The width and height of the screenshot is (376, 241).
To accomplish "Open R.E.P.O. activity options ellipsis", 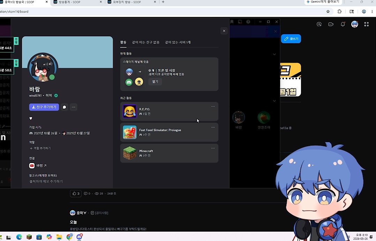I will (x=213, y=107).
